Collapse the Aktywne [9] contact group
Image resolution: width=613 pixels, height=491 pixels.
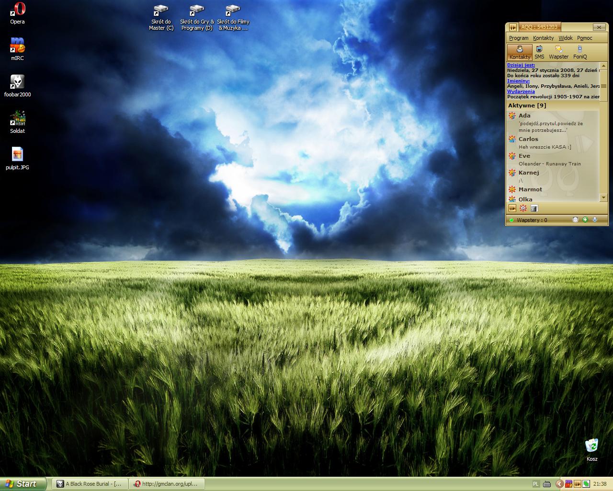pyautogui.click(x=527, y=105)
